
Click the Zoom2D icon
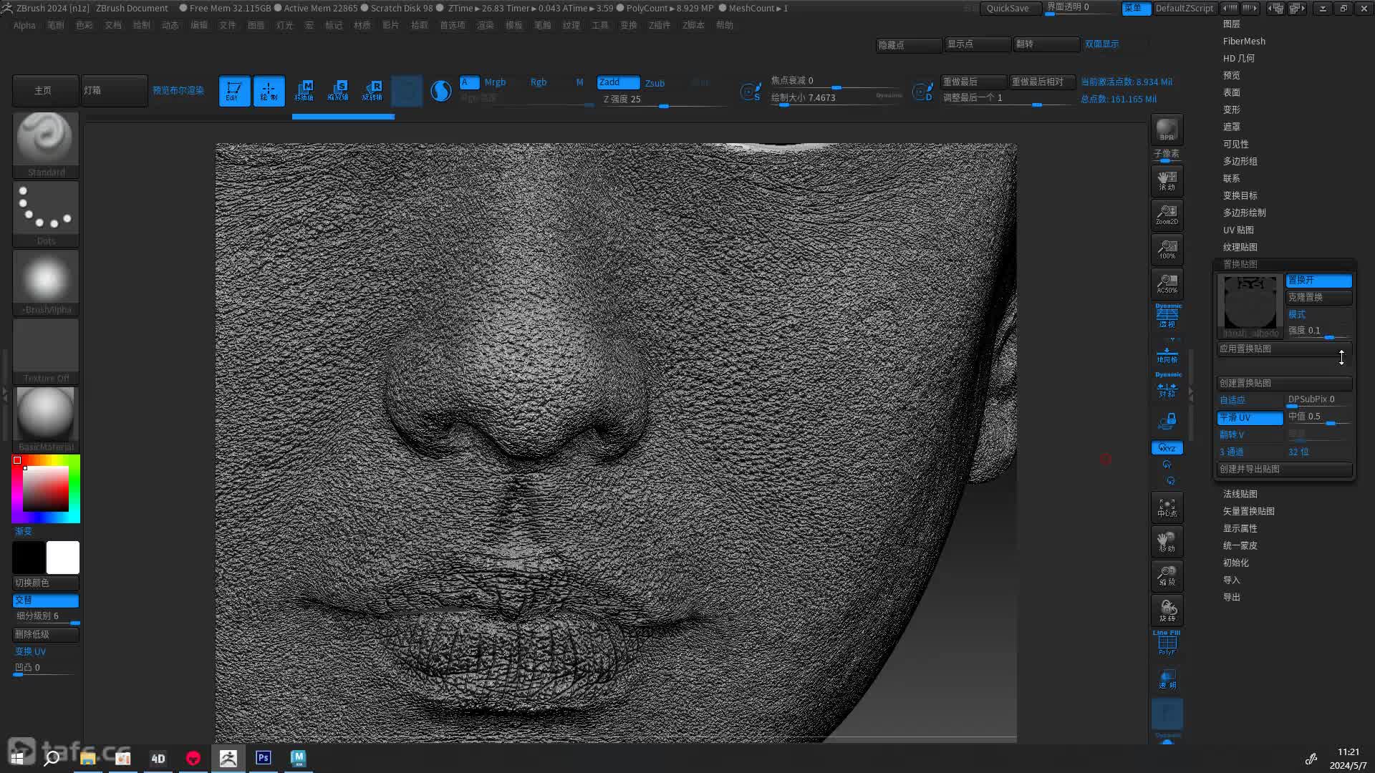1167,215
